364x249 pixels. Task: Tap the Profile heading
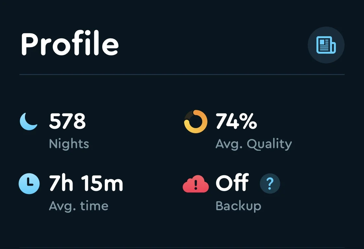(70, 44)
